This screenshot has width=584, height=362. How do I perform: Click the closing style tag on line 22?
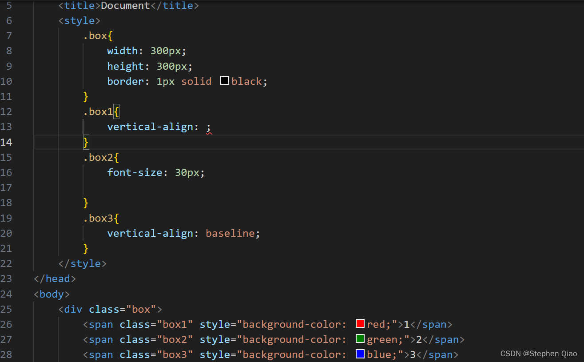(83, 263)
